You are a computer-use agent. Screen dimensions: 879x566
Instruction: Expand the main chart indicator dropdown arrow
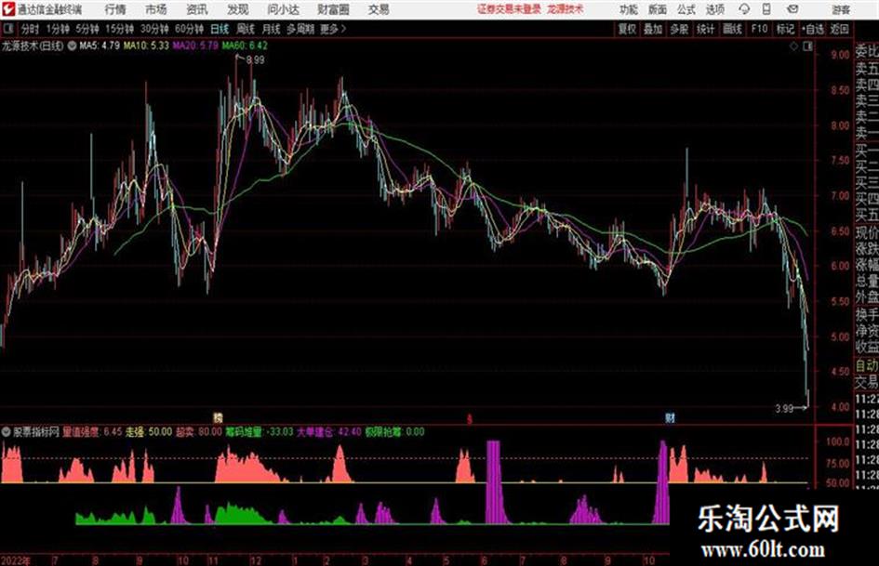pyautogui.click(x=72, y=46)
